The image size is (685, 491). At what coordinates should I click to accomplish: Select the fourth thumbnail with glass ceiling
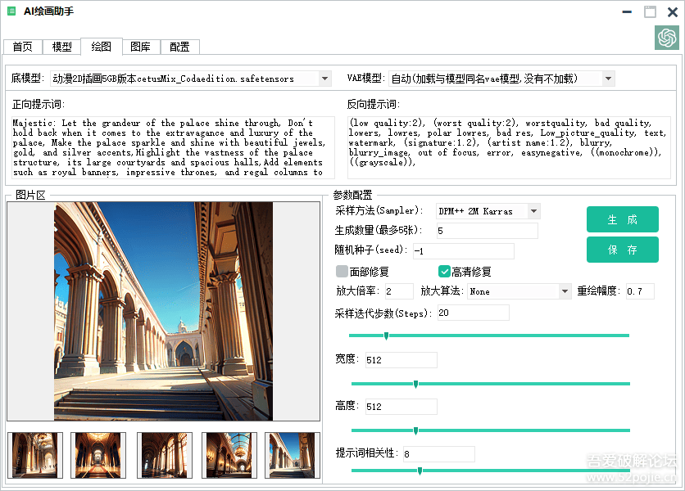pyautogui.click(x=229, y=455)
